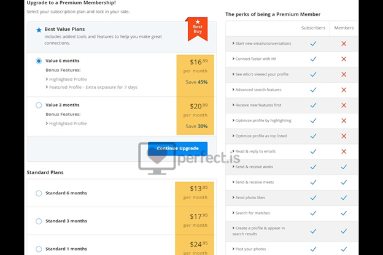
Task: Choose the Standard 6 months radio button
Action: click(39, 193)
